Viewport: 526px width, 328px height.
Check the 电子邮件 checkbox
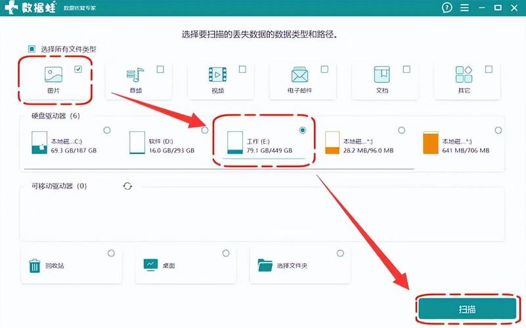point(324,70)
